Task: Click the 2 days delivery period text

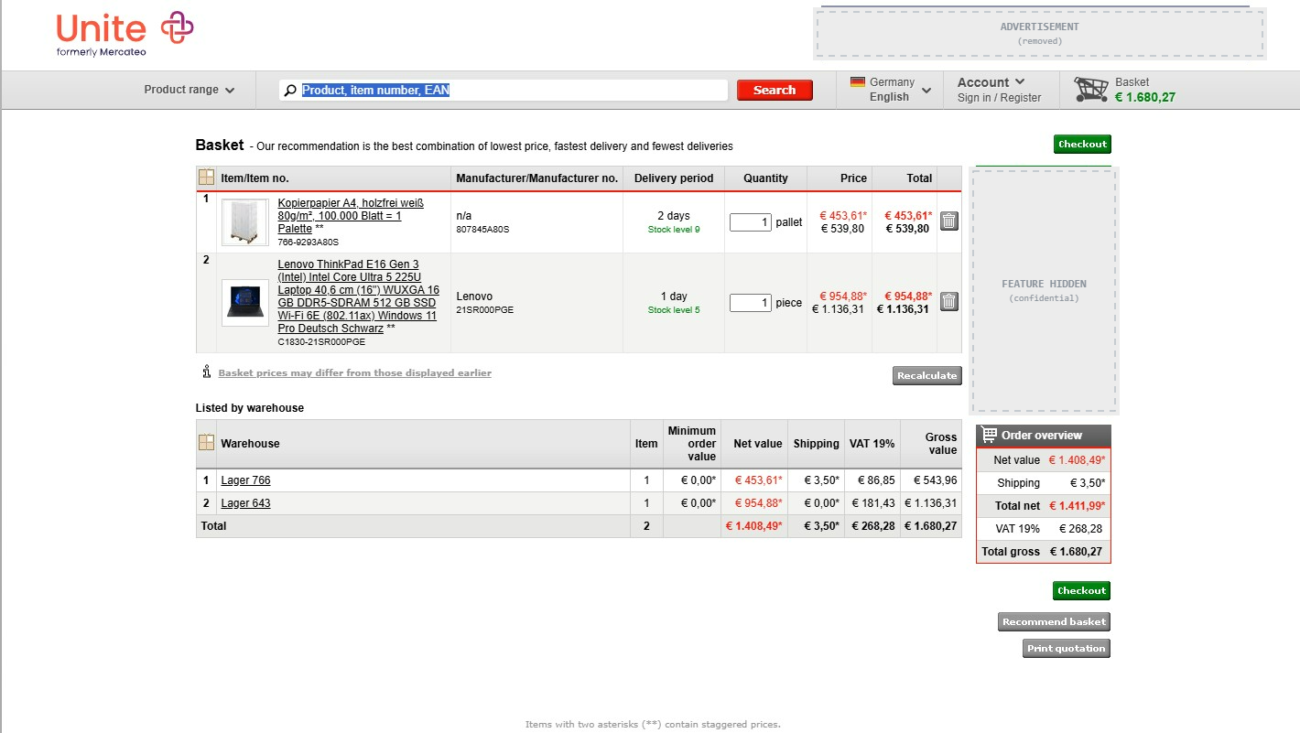Action: pos(674,216)
